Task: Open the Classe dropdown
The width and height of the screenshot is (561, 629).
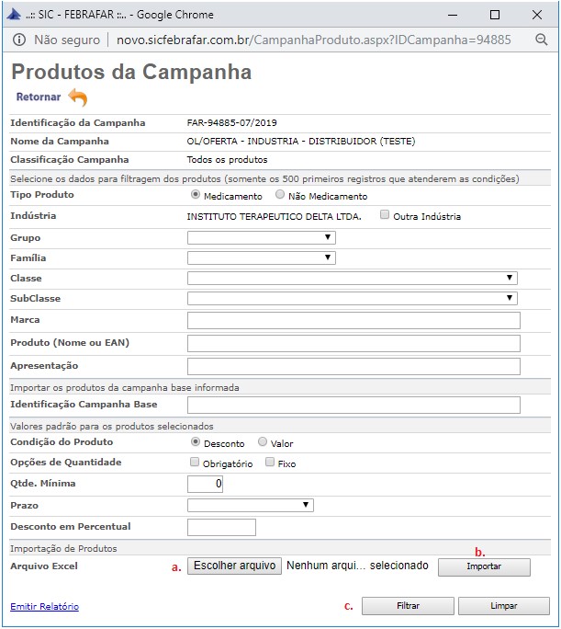Action: pos(352,278)
